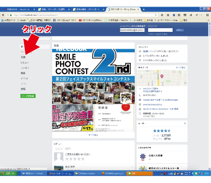Show more bookmarks with chevron overflow
This screenshot has height=183, width=211.
[208, 20]
